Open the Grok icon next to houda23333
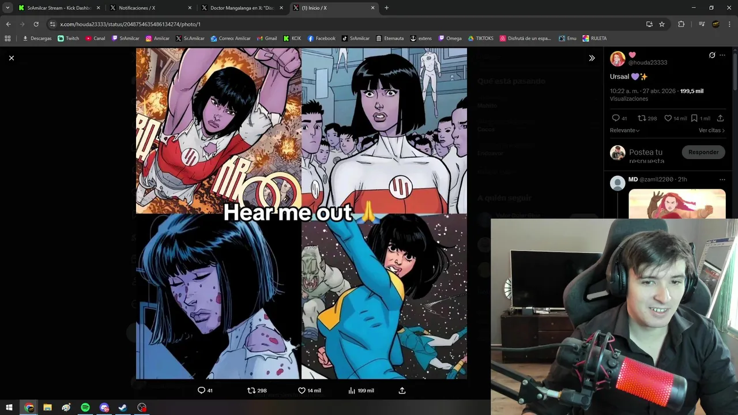Viewport: 738px width, 415px height. [712, 55]
